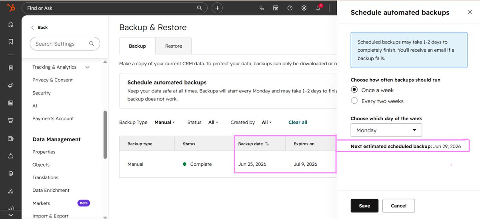Open Data Management database icon in sidebar
This screenshot has width=480, height=219.
(x=11, y=174)
